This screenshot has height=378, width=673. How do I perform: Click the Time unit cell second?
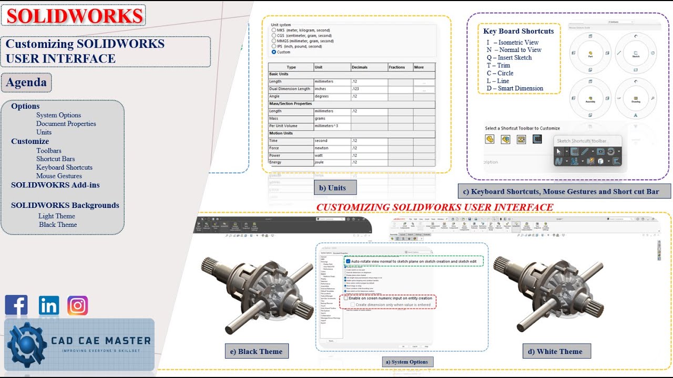click(x=332, y=141)
